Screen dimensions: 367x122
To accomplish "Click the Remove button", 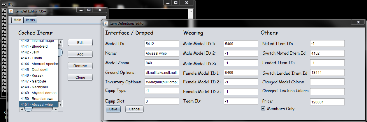I will tap(80, 66).
